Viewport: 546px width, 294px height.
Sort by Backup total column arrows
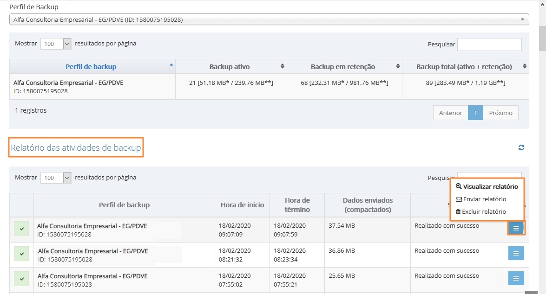525,66
